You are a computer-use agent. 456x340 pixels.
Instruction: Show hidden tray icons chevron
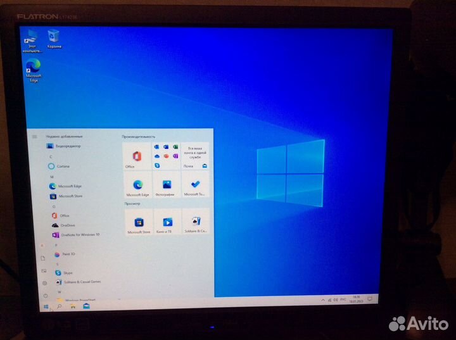[323, 300]
